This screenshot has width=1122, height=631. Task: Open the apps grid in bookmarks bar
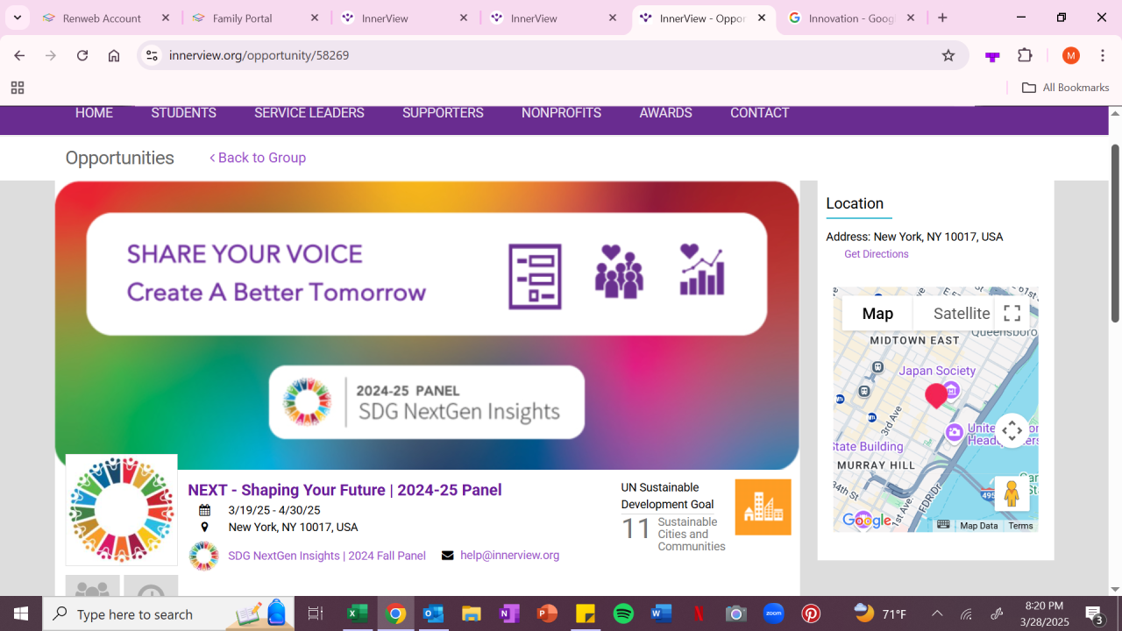[x=18, y=88]
